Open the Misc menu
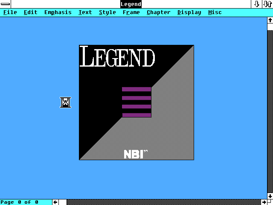The height and width of the screenshot is (205, 273). (x=215, y=12)
